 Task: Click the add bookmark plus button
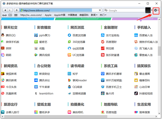coord(17,10)
